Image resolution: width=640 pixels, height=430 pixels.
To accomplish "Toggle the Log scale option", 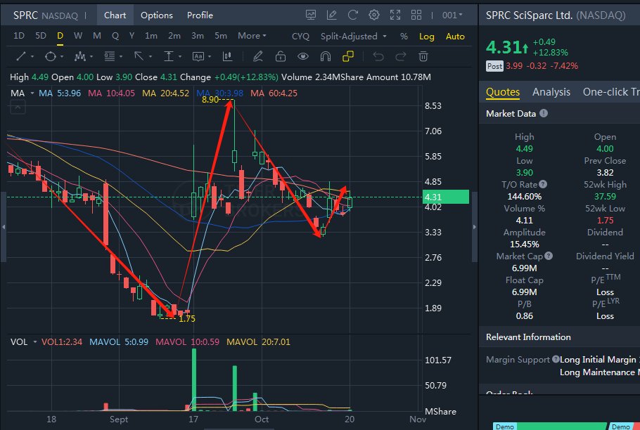I will coord(426,37).
